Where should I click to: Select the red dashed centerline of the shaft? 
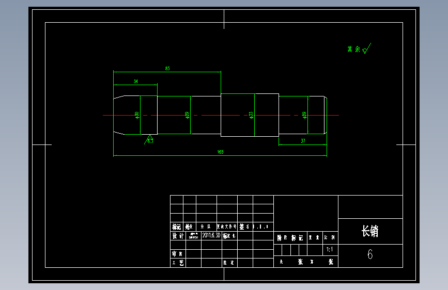221,115
